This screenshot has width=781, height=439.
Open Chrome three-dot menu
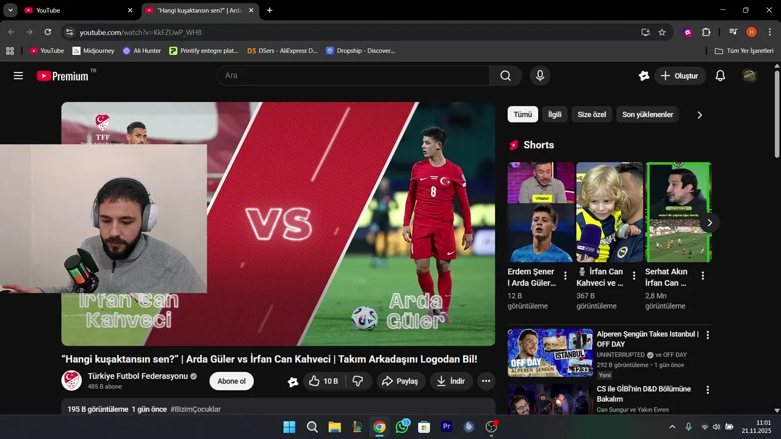coord(769,32)
